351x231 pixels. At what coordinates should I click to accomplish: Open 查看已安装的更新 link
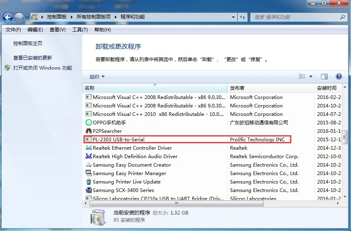(x=33, y=58)
